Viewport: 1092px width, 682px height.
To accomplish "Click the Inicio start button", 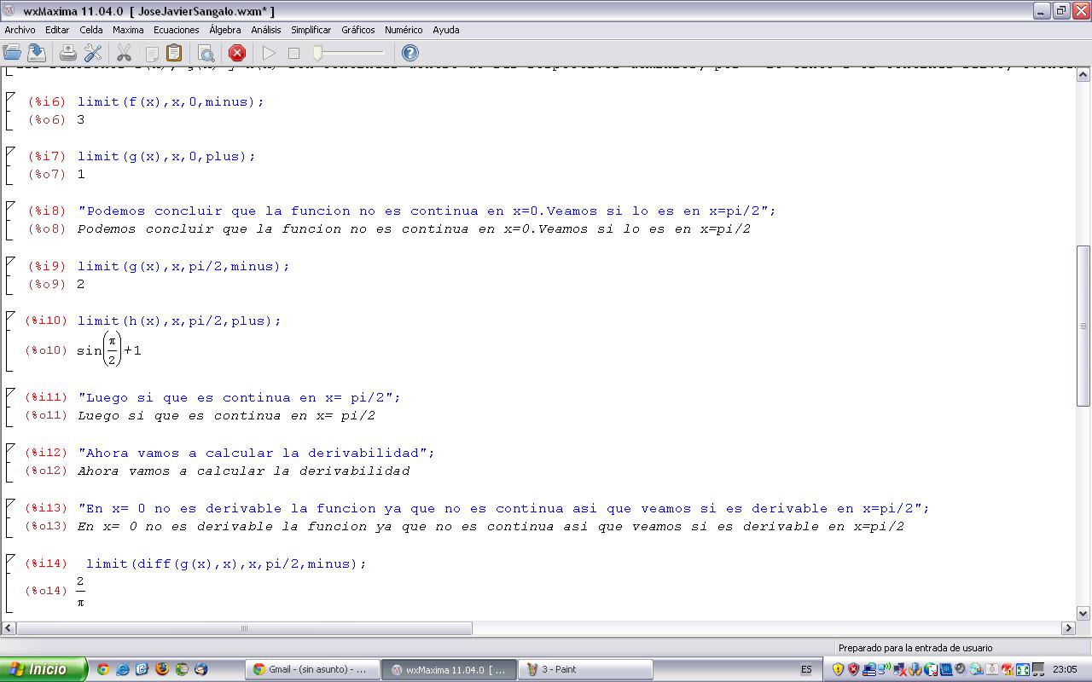I will tap(44, 669).
